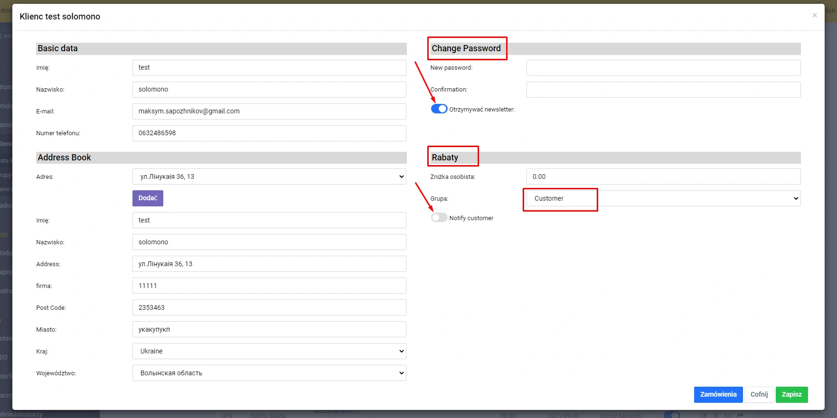Viewport: 837px width, 418px height.
Task: Expand the Województwo region dropdown
Action: [x=269, y=373]
